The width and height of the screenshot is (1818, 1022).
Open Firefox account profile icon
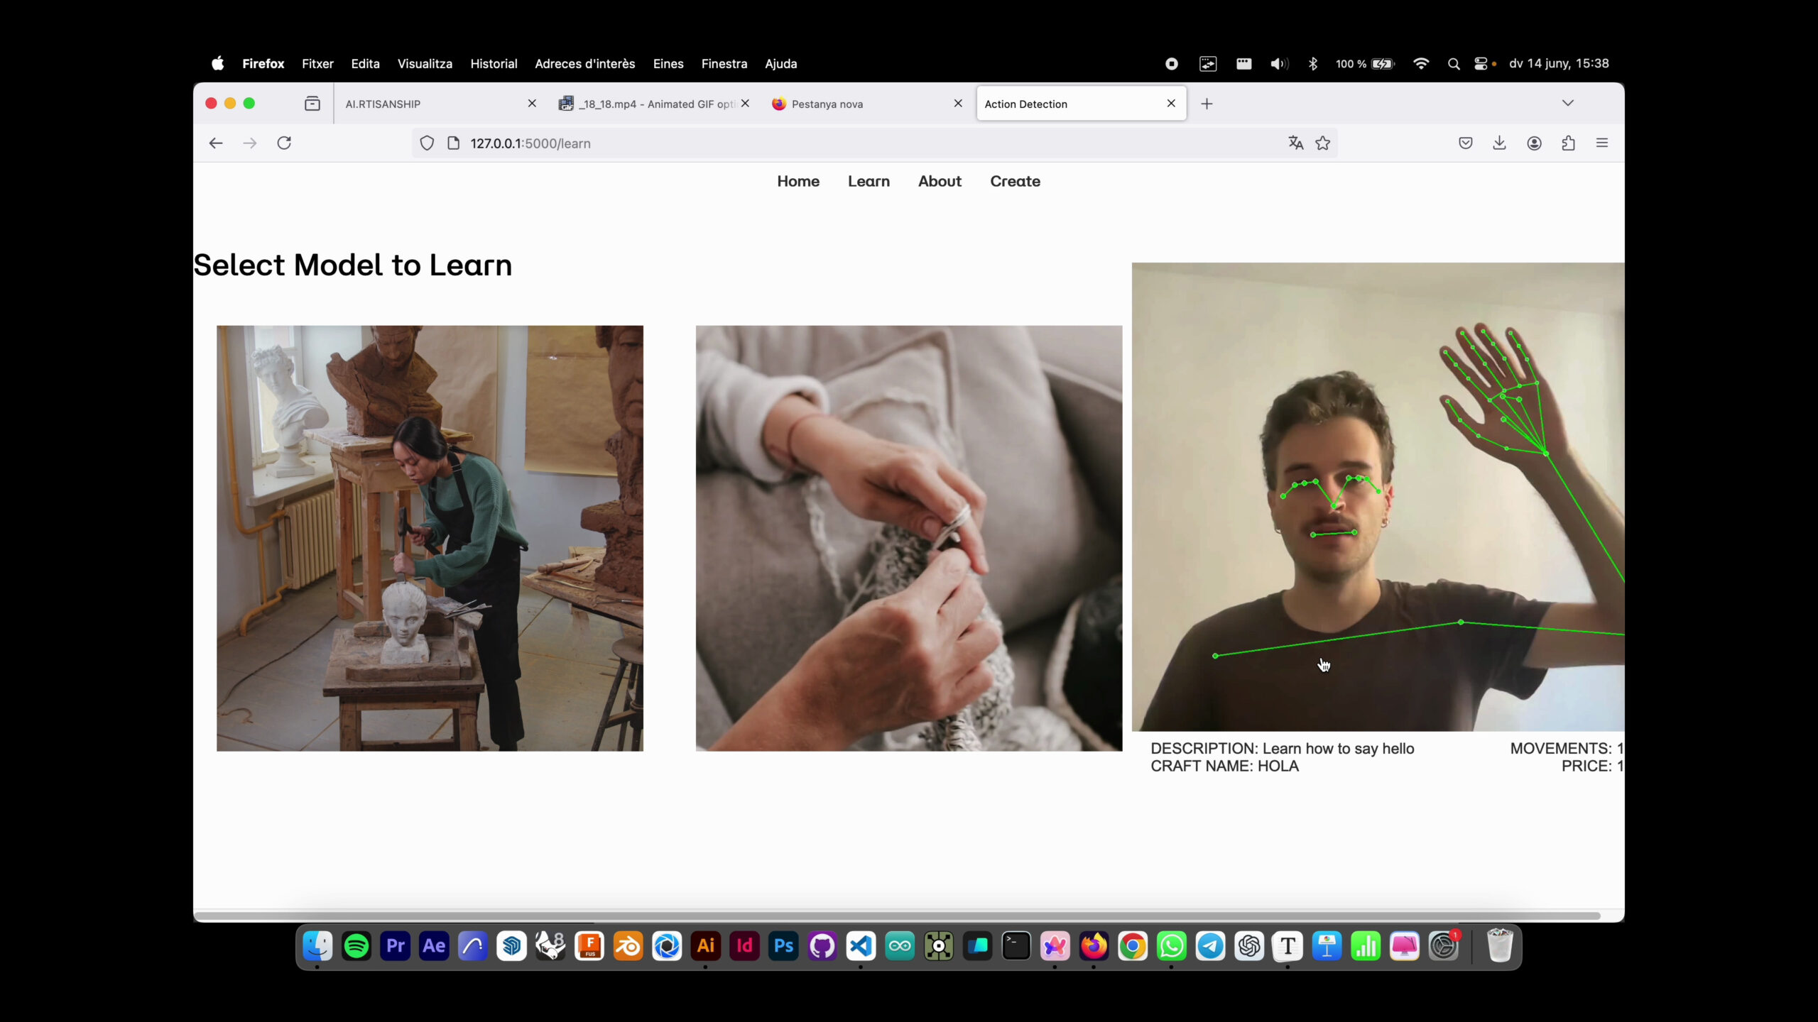[x=1534, y=143]
